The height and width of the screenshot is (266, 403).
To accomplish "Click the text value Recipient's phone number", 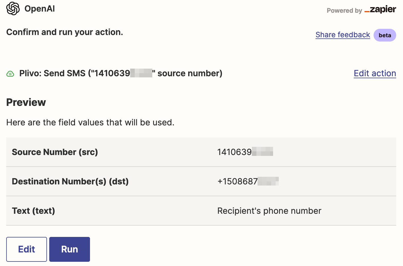I will click(269, 211).
